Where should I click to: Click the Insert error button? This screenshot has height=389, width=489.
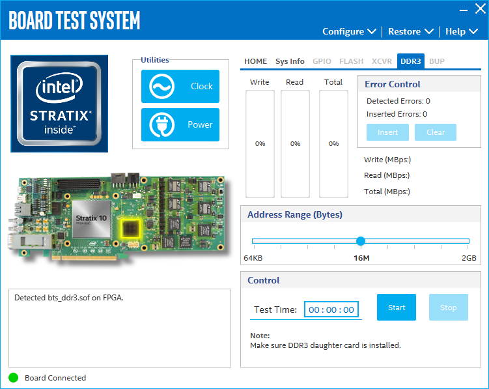coord(387,132)
